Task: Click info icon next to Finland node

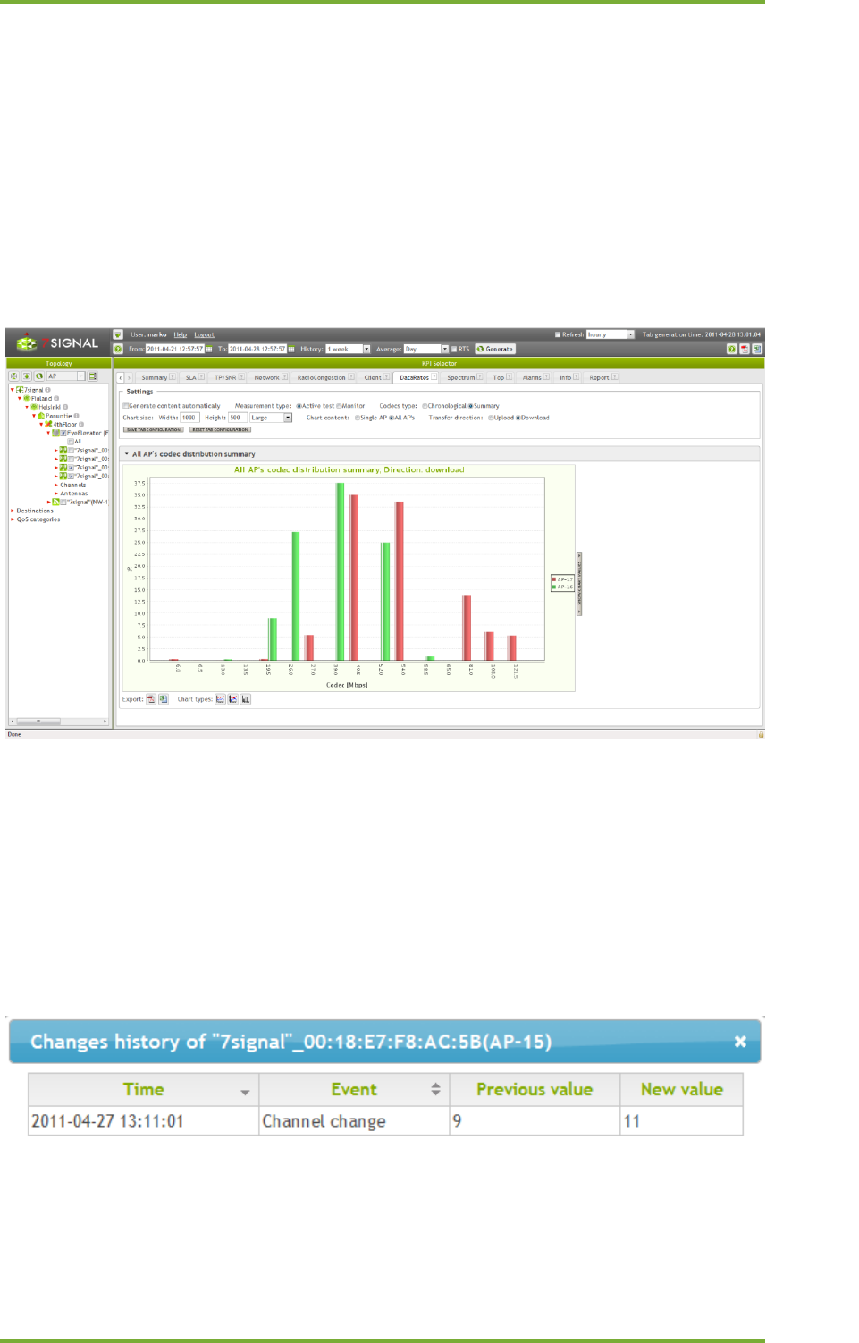Action: point(56,399)
